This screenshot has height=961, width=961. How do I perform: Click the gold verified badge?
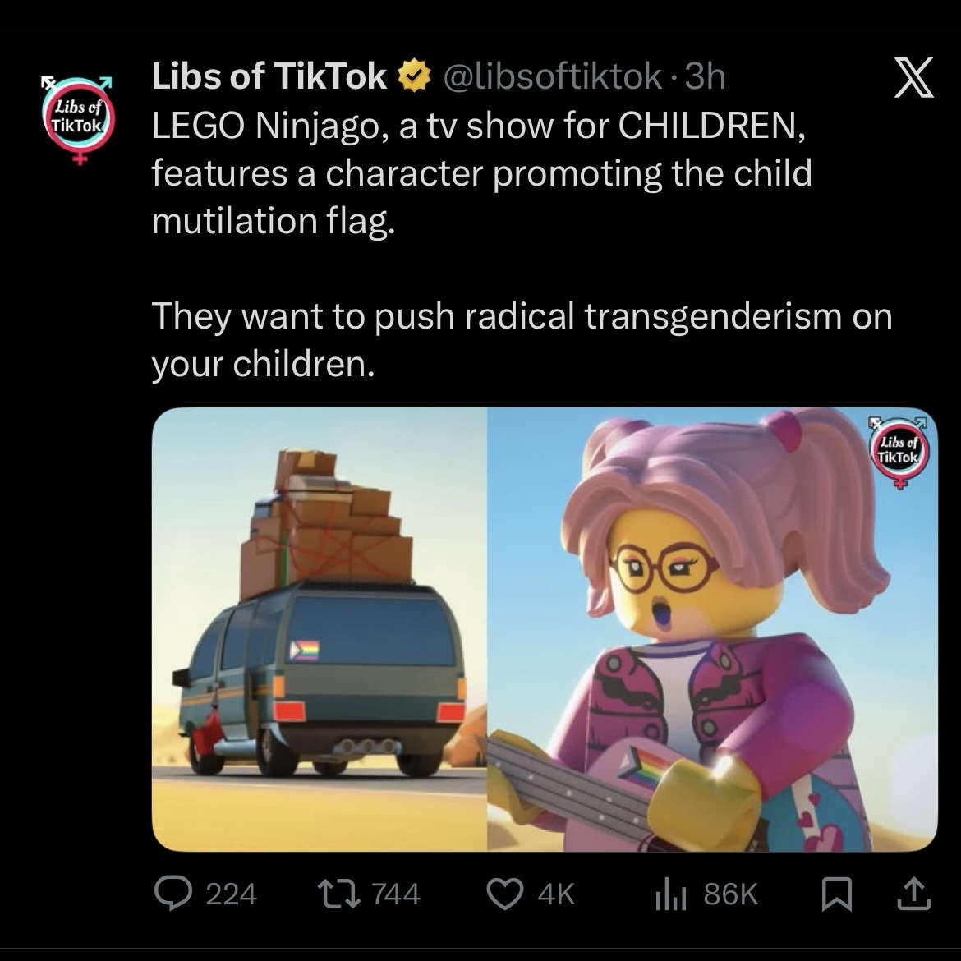coord(415,76)
